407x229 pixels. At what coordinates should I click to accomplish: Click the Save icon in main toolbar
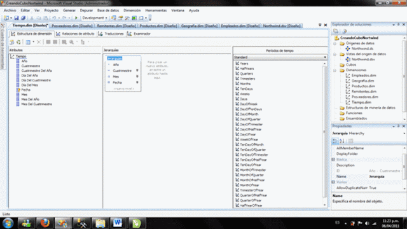point(17,18)
